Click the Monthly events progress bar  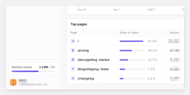pyautogui.click(x=33, y=71)
